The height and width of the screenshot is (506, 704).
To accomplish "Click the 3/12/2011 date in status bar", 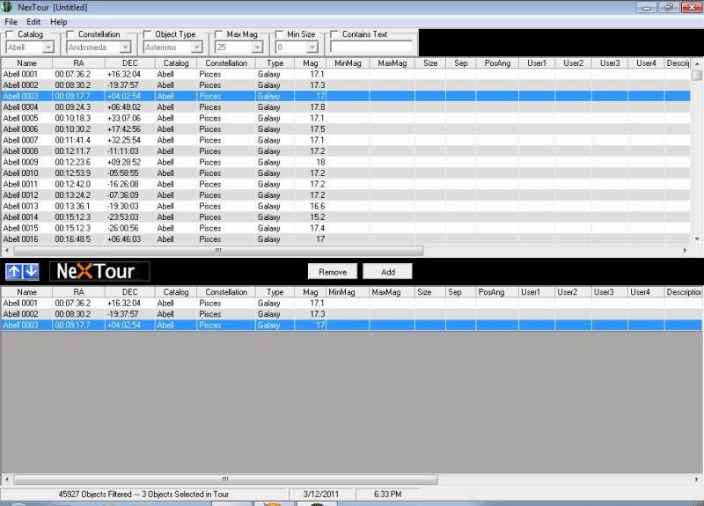I will point(321,494).
